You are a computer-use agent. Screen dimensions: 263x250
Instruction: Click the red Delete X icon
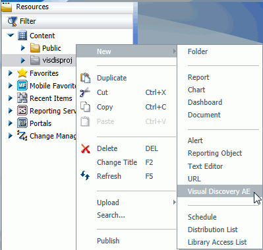tap(85, 148)
